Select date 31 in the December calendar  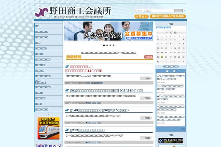pos(158,61)
